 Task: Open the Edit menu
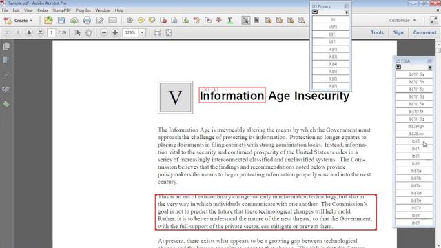pyautogui.click(x=16, y=10)
